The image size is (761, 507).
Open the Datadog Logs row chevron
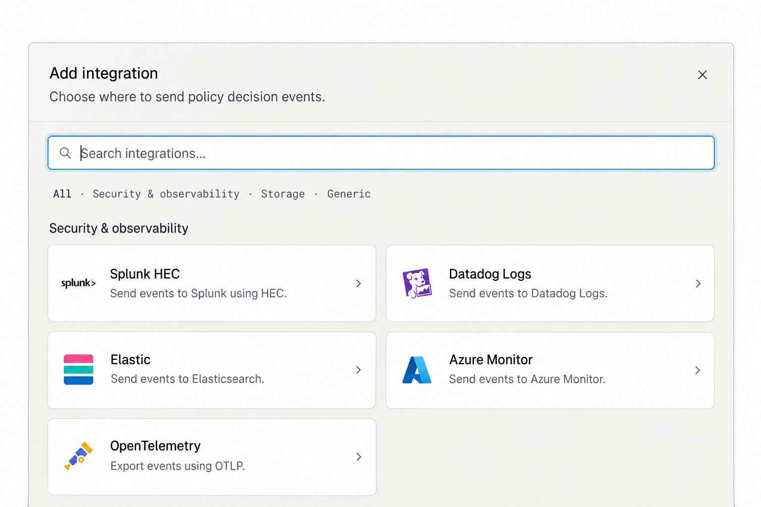(698, 283)
